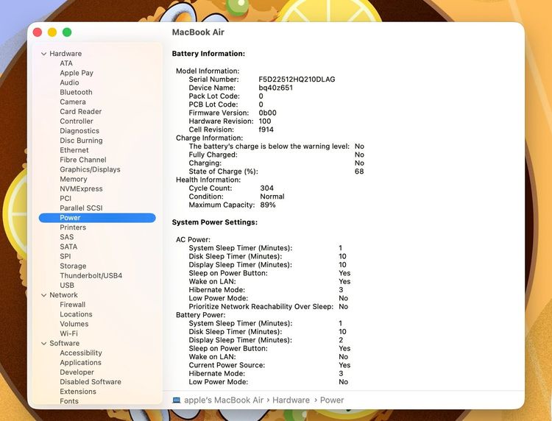Select SATA in the sidebar
The width and height of the screenshot is (552, 421).
point(68,247)
